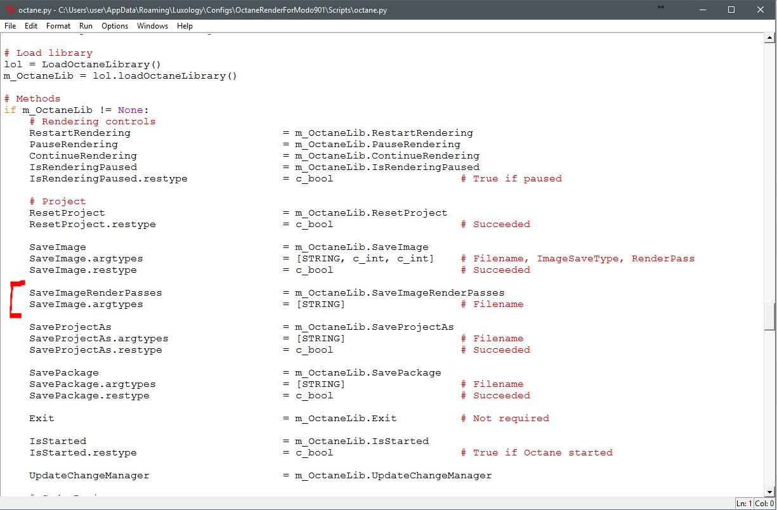Screen dimensions: 777x510
Task: Open the Edit menu
Action: tap(31, 26)
